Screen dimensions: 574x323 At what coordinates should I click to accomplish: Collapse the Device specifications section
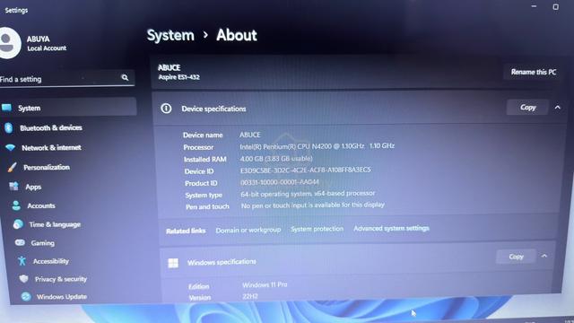(558, 108)
